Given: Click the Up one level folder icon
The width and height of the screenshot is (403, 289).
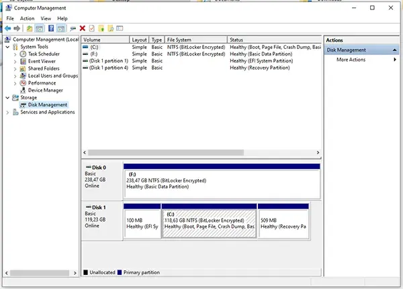Looking at the screenshot, I should click(x=30, y=29).
